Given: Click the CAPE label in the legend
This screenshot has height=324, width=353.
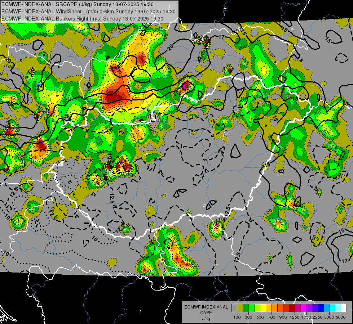Looking at the screenshot, I should 206,313.
